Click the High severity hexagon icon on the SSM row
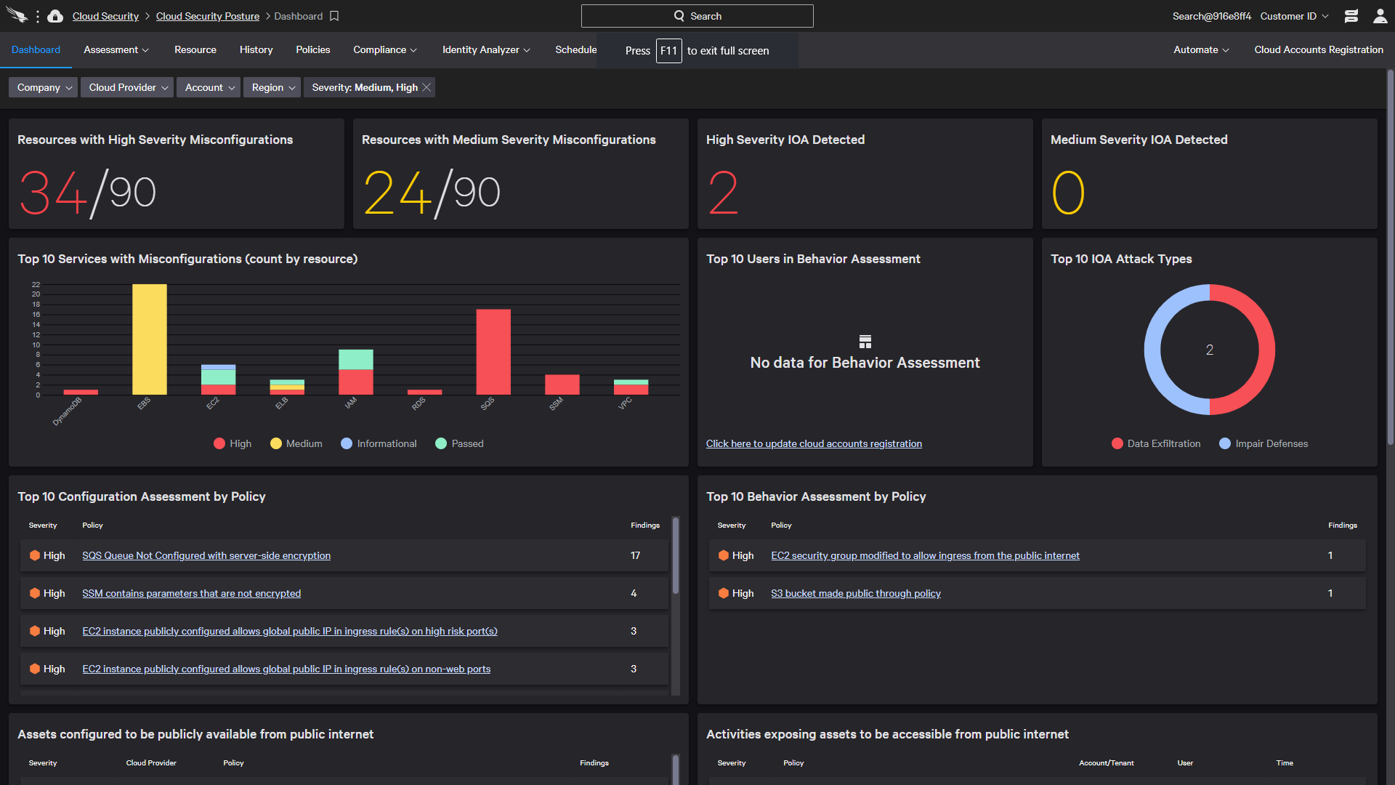 pos(35,593)
